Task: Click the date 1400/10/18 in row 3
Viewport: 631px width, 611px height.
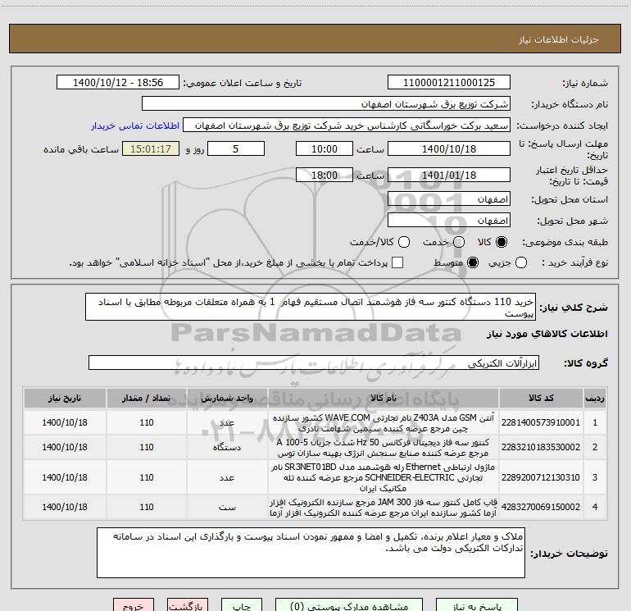Action: click(x=65, y=477)
